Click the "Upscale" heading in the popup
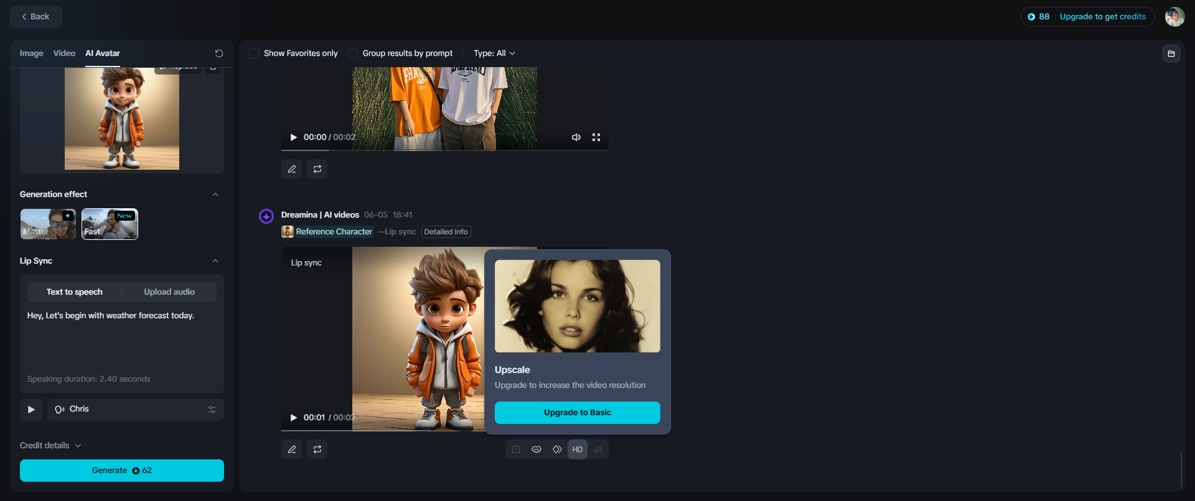This screenshot has width=1195, height=501. [512, 370]
